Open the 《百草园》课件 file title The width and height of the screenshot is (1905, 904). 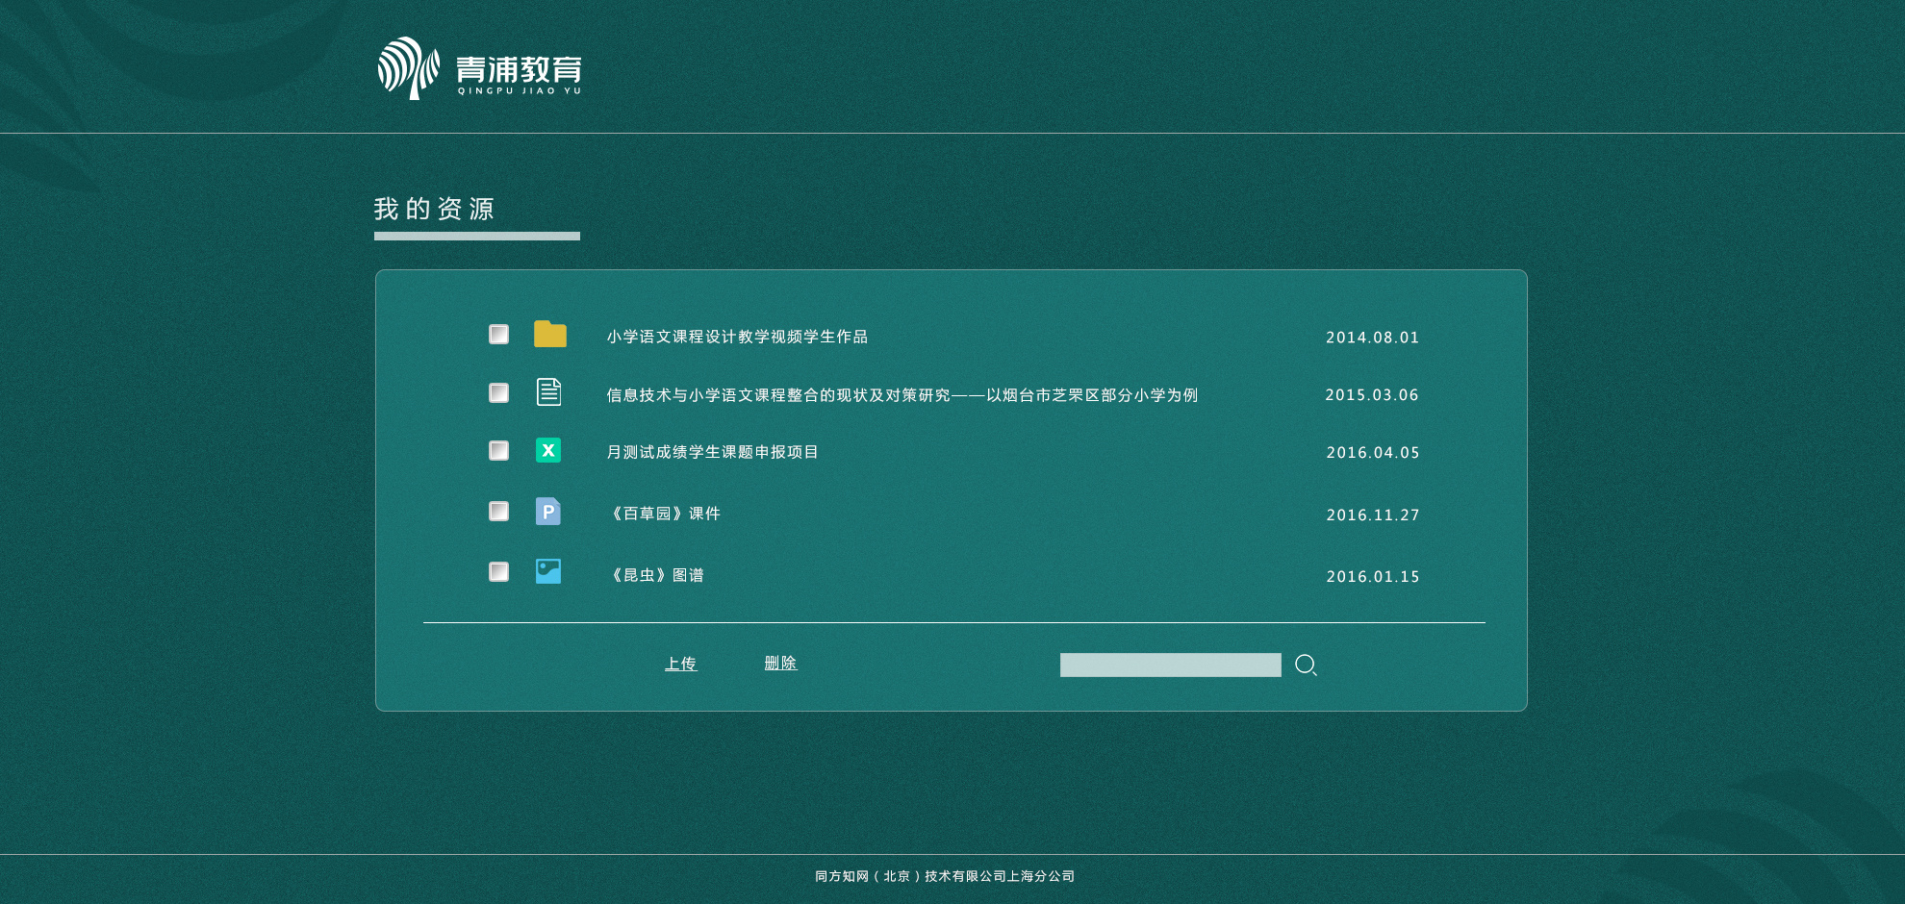click(x=665, y=514)
